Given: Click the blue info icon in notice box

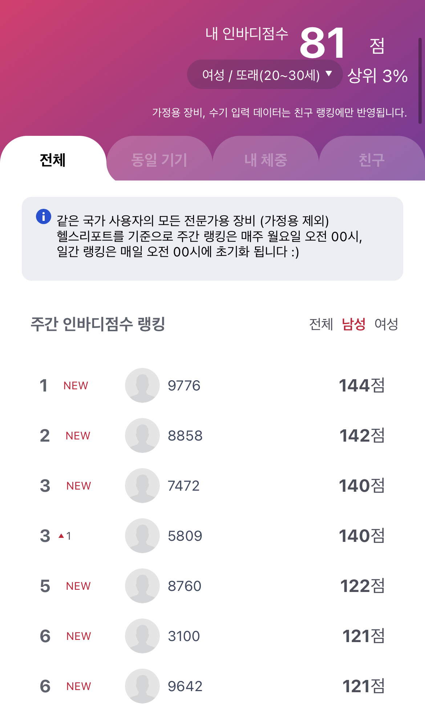Looking at the screenshot, I should 44,217.
